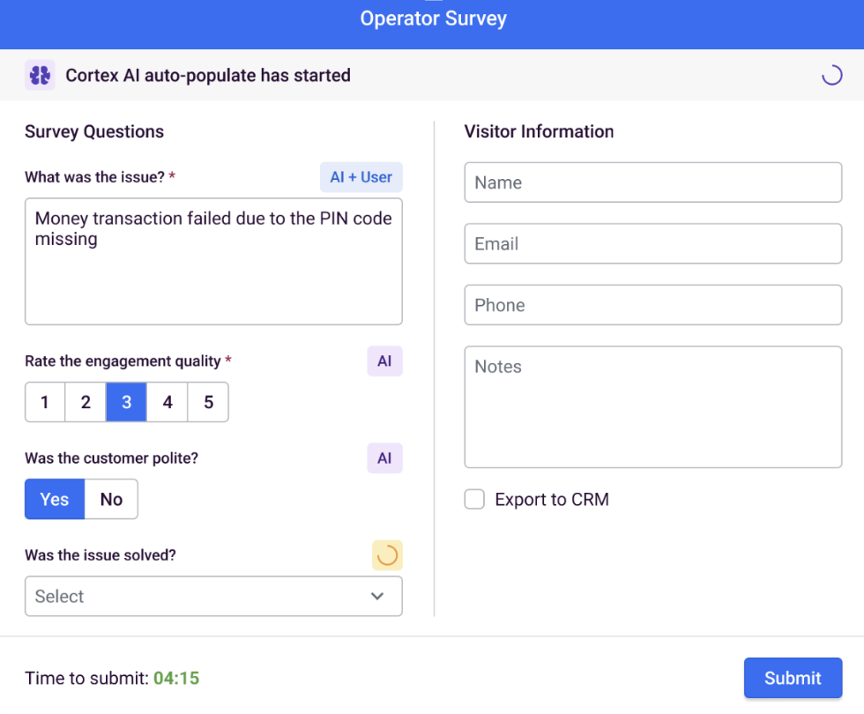Choose rating 4 for engagement quality
This screenshot has height=714, width=864.
[x=168, y=402]
